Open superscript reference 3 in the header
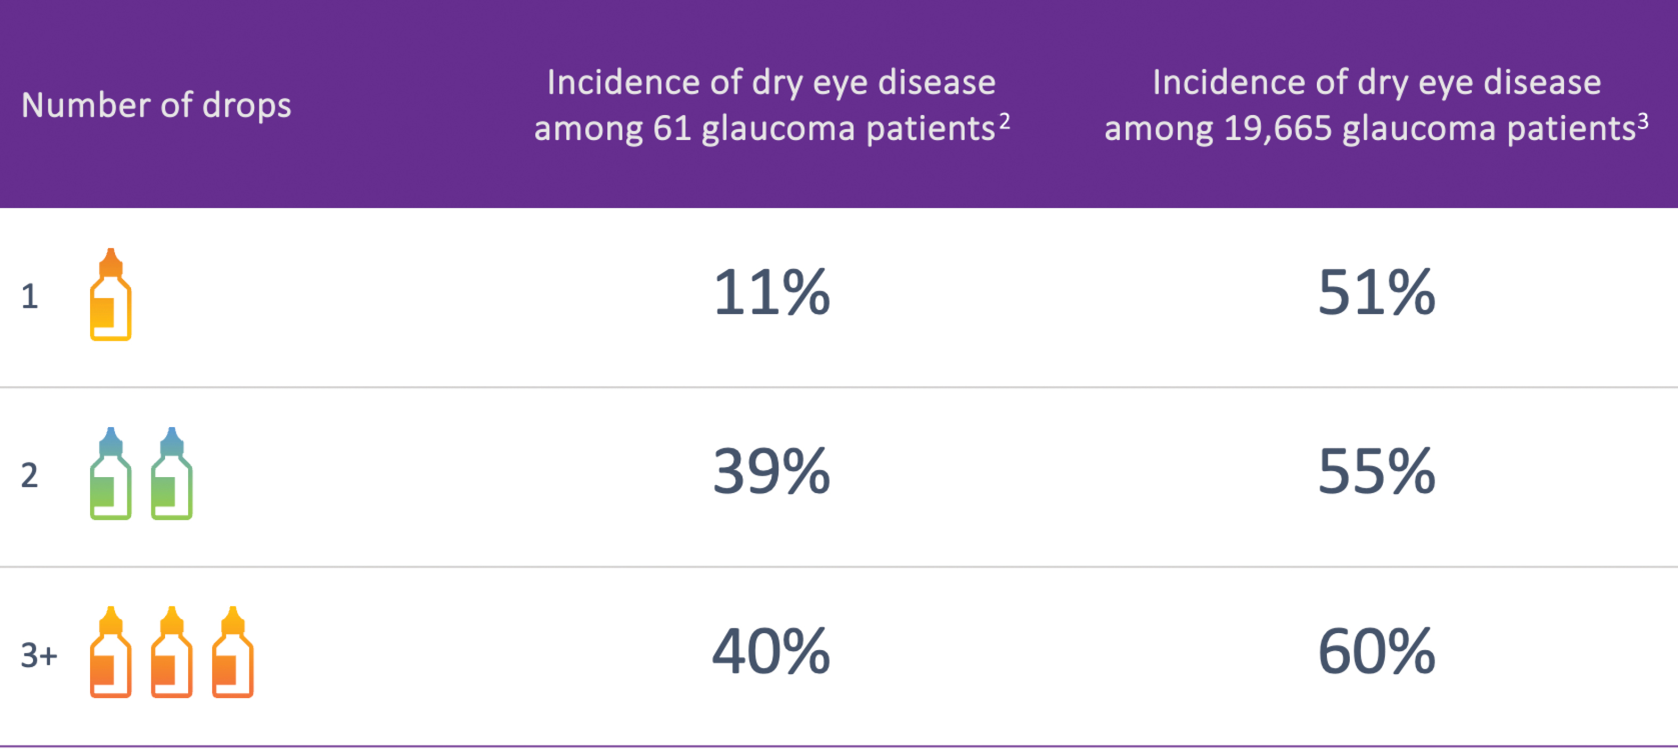Image resolution: width=1678 pixels, height=754 pixels. click(x=1643, y=121)
